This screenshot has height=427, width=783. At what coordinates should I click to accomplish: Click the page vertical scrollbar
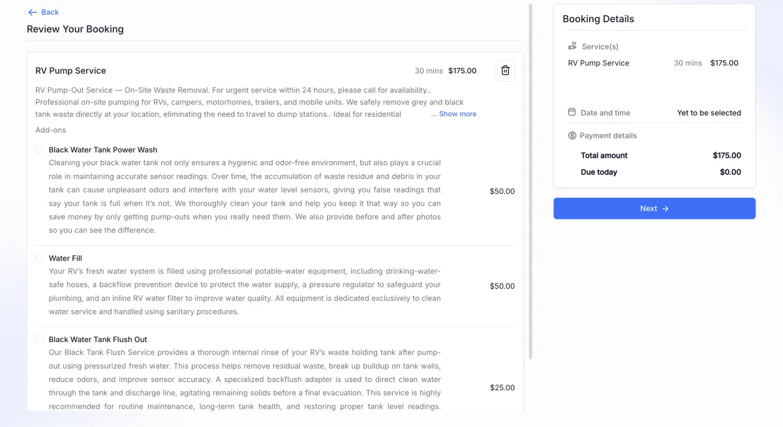[530, 182]
